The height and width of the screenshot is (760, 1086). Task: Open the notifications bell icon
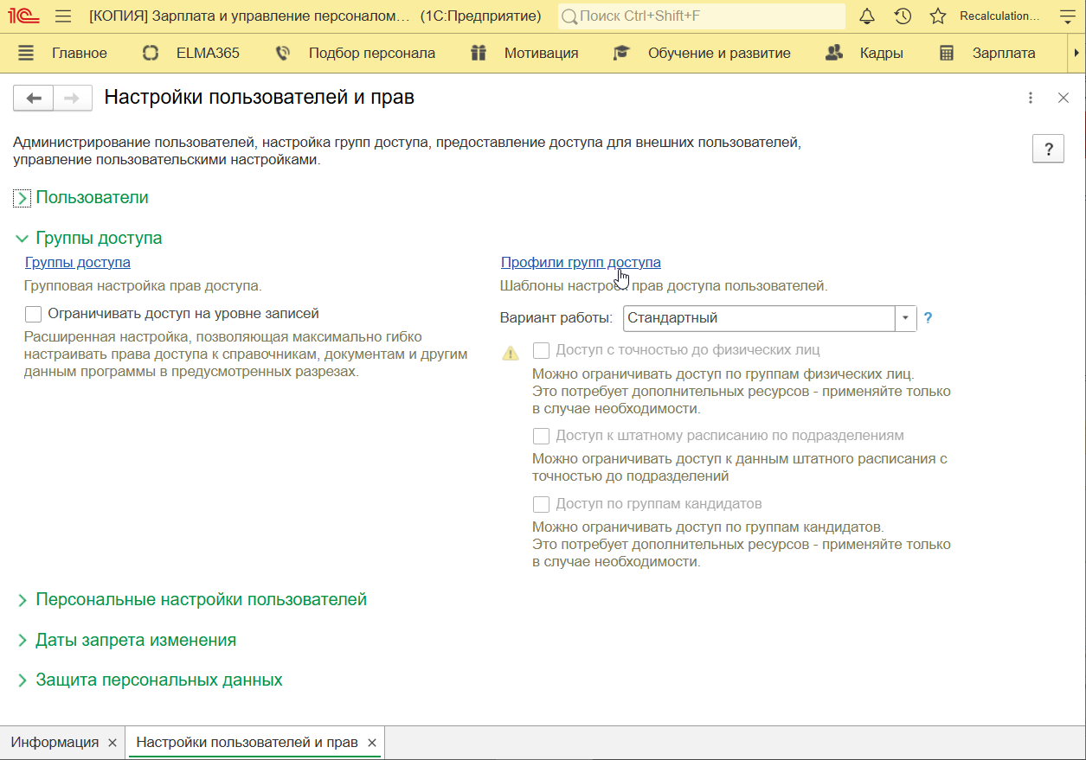pos(866,16)
